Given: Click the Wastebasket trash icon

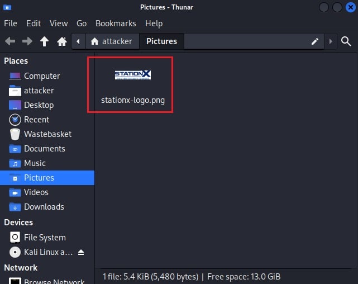Looking at the screenshot, I should point(15,134).
